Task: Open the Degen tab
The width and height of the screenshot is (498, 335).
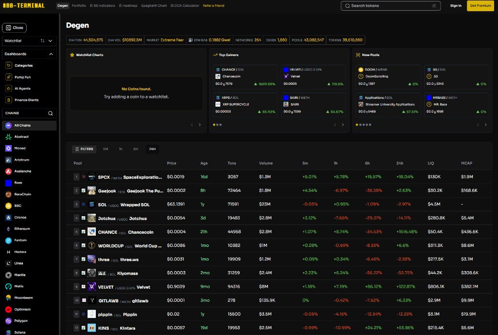Action: point(63,6)
